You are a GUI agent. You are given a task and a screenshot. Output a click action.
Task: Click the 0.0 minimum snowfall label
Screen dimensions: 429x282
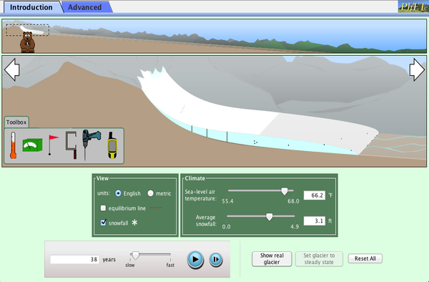point(226,227)
